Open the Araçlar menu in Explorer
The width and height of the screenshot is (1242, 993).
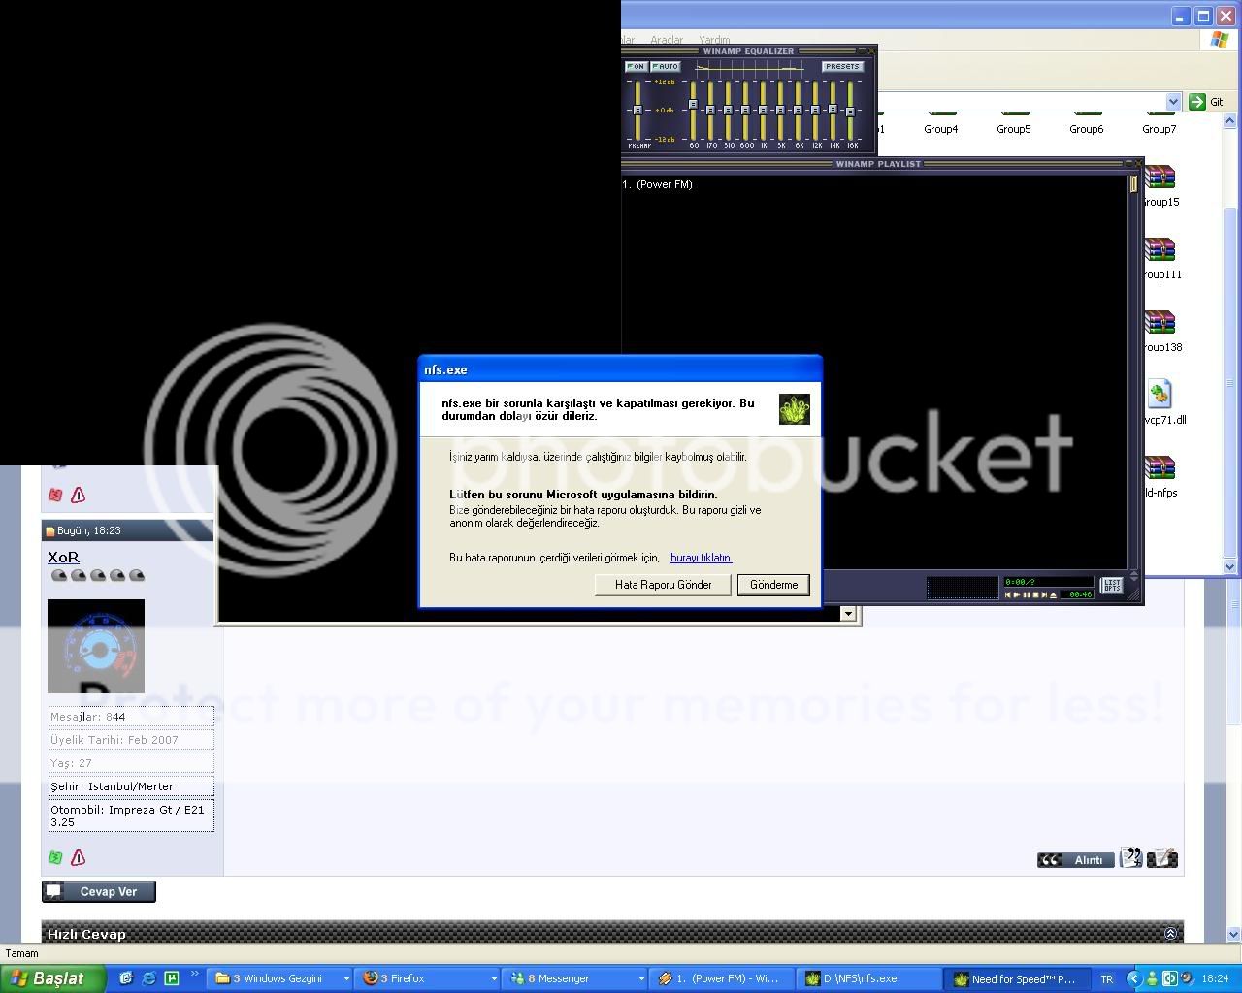[667, 40]
